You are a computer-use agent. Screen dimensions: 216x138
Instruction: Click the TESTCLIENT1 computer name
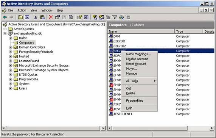click(x=123, y=114)
